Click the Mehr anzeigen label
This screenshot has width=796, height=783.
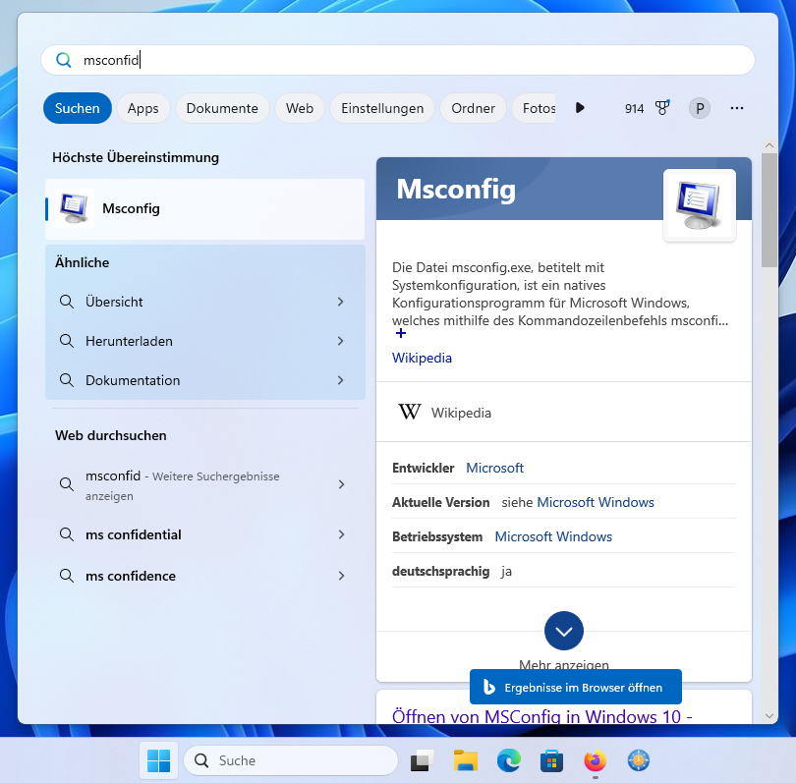[563, 665]
